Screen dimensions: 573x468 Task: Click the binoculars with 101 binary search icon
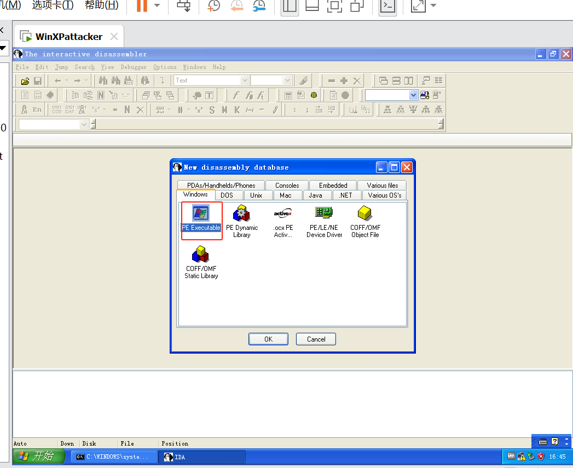click(x=129, y=80)
